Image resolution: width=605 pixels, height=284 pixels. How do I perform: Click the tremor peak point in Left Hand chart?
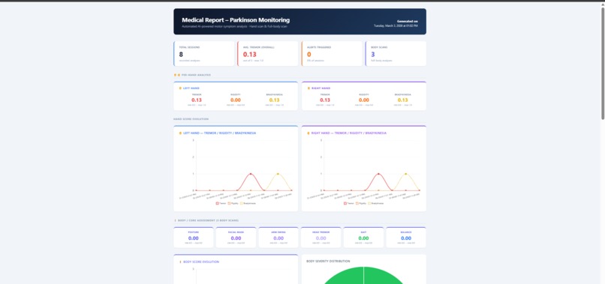click(251, 174)
